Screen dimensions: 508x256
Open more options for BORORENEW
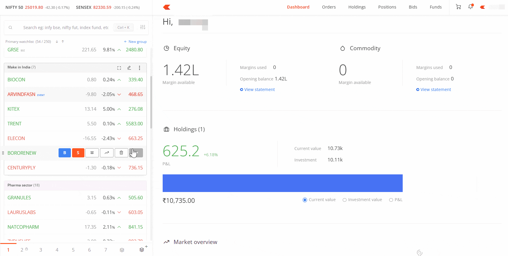coord(136,153)
